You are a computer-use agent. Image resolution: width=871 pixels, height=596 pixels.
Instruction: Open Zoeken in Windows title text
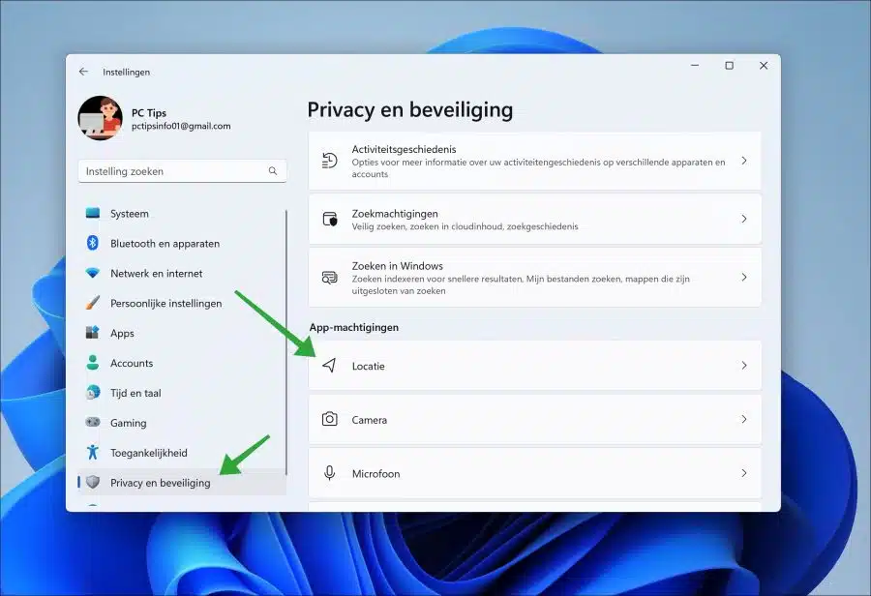[397, 266]
